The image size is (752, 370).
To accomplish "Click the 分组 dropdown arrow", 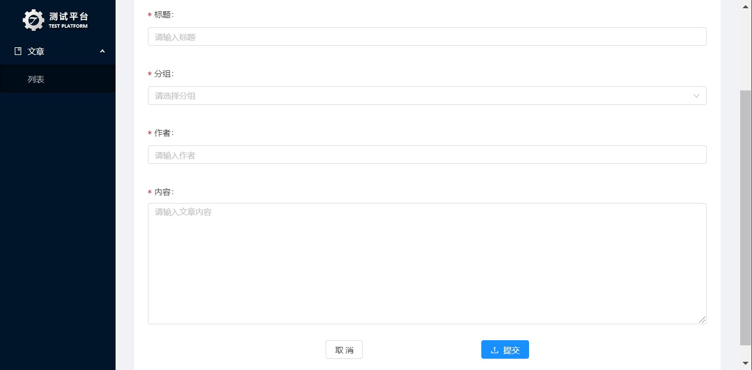I will (x=697, y=96).
